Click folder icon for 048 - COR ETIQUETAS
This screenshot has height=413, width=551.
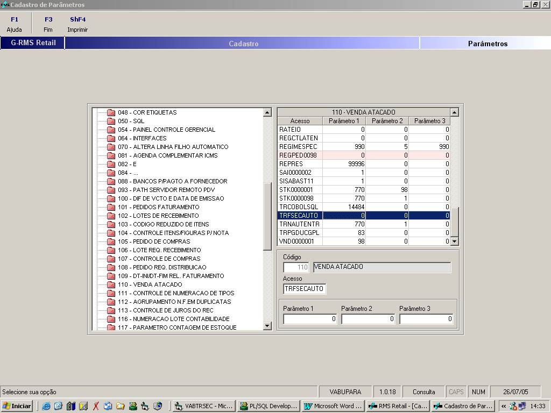111,112
